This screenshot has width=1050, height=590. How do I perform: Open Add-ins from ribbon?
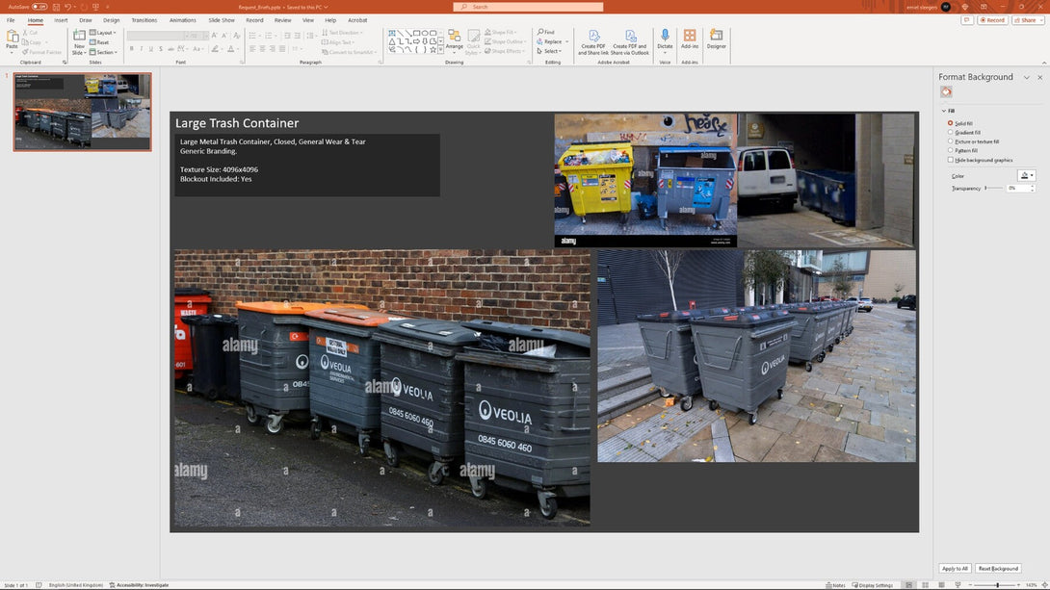coord(689,38)
